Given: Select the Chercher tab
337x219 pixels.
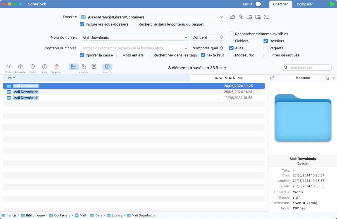Looking at the screenshot, I should coord(281,4).
